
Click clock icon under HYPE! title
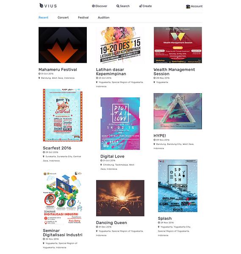(155, 140)
